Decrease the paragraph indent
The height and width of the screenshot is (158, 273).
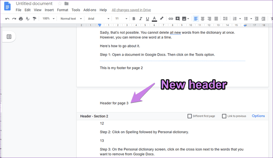257,19
